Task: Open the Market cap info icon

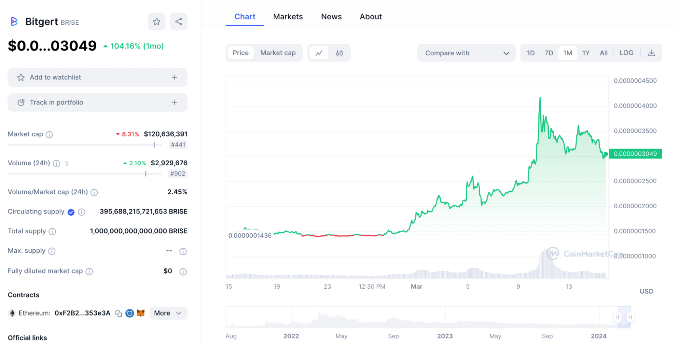Action: pos(49,135)
